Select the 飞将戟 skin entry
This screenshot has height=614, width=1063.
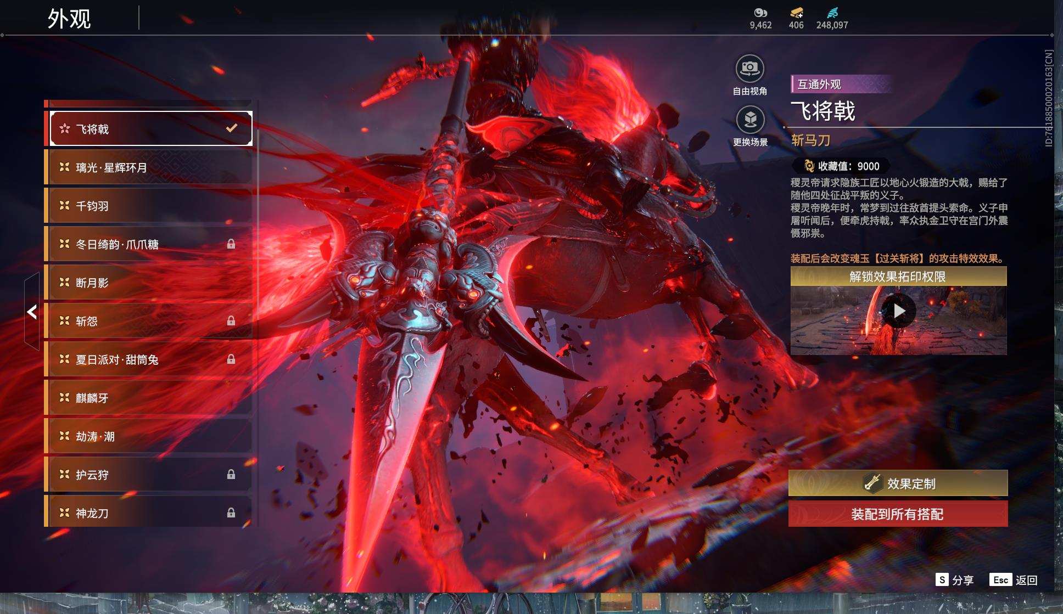[151, 129]
